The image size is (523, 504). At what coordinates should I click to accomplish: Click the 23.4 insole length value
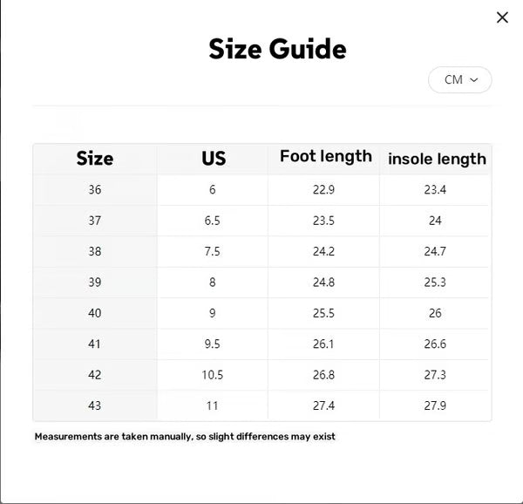[435, 190]
